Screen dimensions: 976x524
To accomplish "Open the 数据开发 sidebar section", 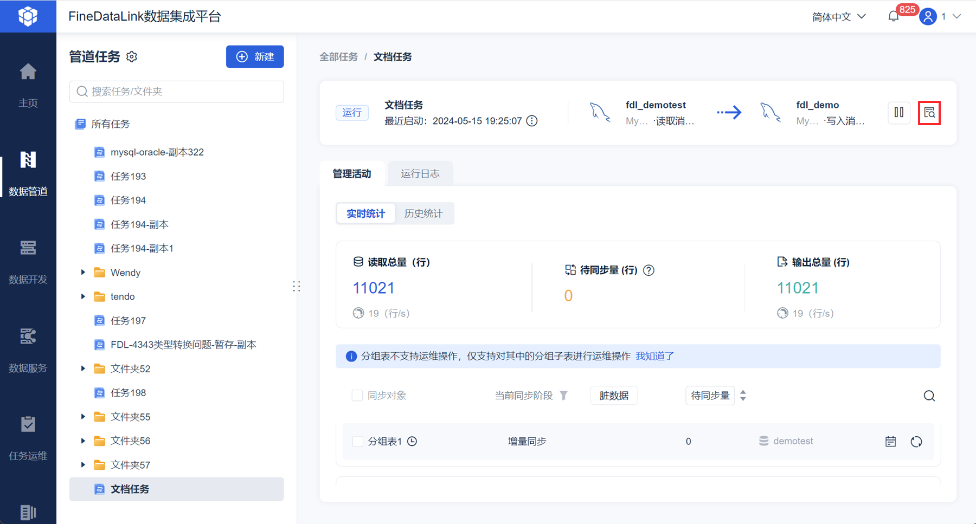I will point(28,262).
